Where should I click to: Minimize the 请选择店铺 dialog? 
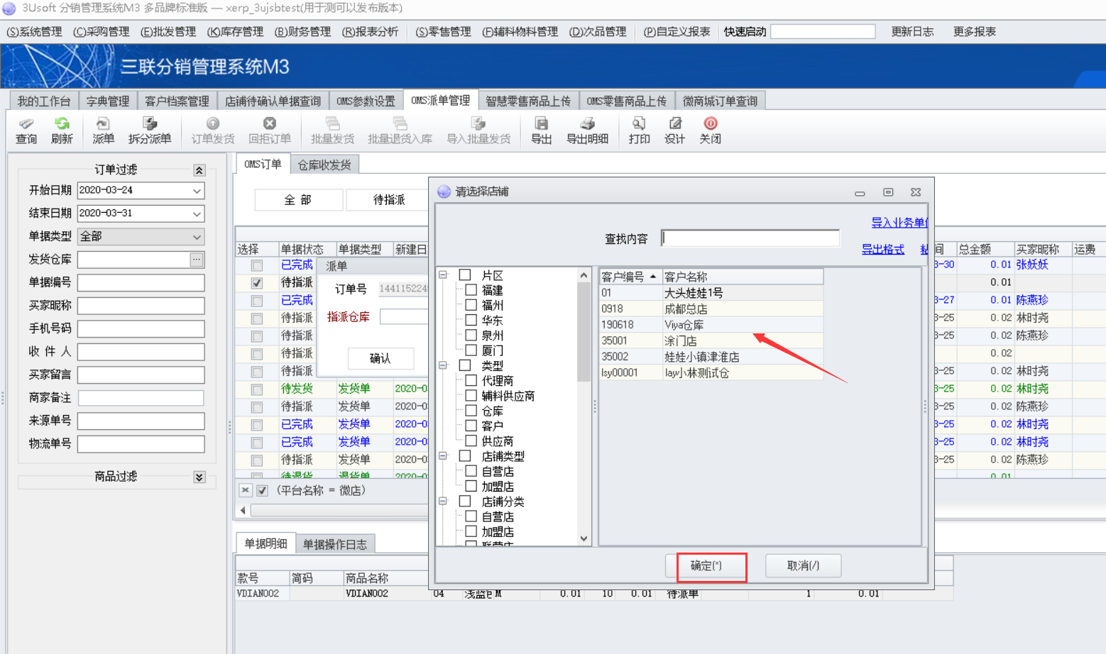pyautogui.click(x=860, y=192)
